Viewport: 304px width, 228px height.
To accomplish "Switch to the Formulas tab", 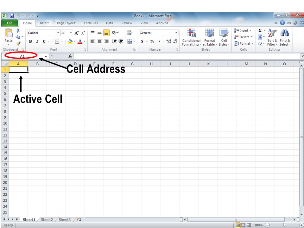I will (91, 23).
